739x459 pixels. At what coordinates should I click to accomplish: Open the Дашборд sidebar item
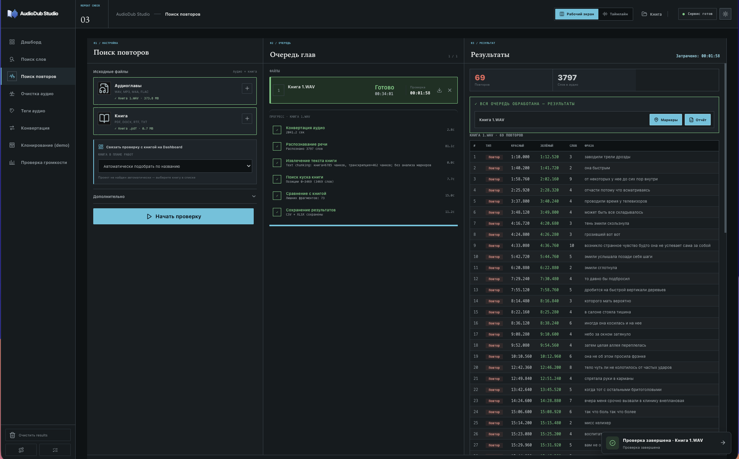[x=38, y=42]
